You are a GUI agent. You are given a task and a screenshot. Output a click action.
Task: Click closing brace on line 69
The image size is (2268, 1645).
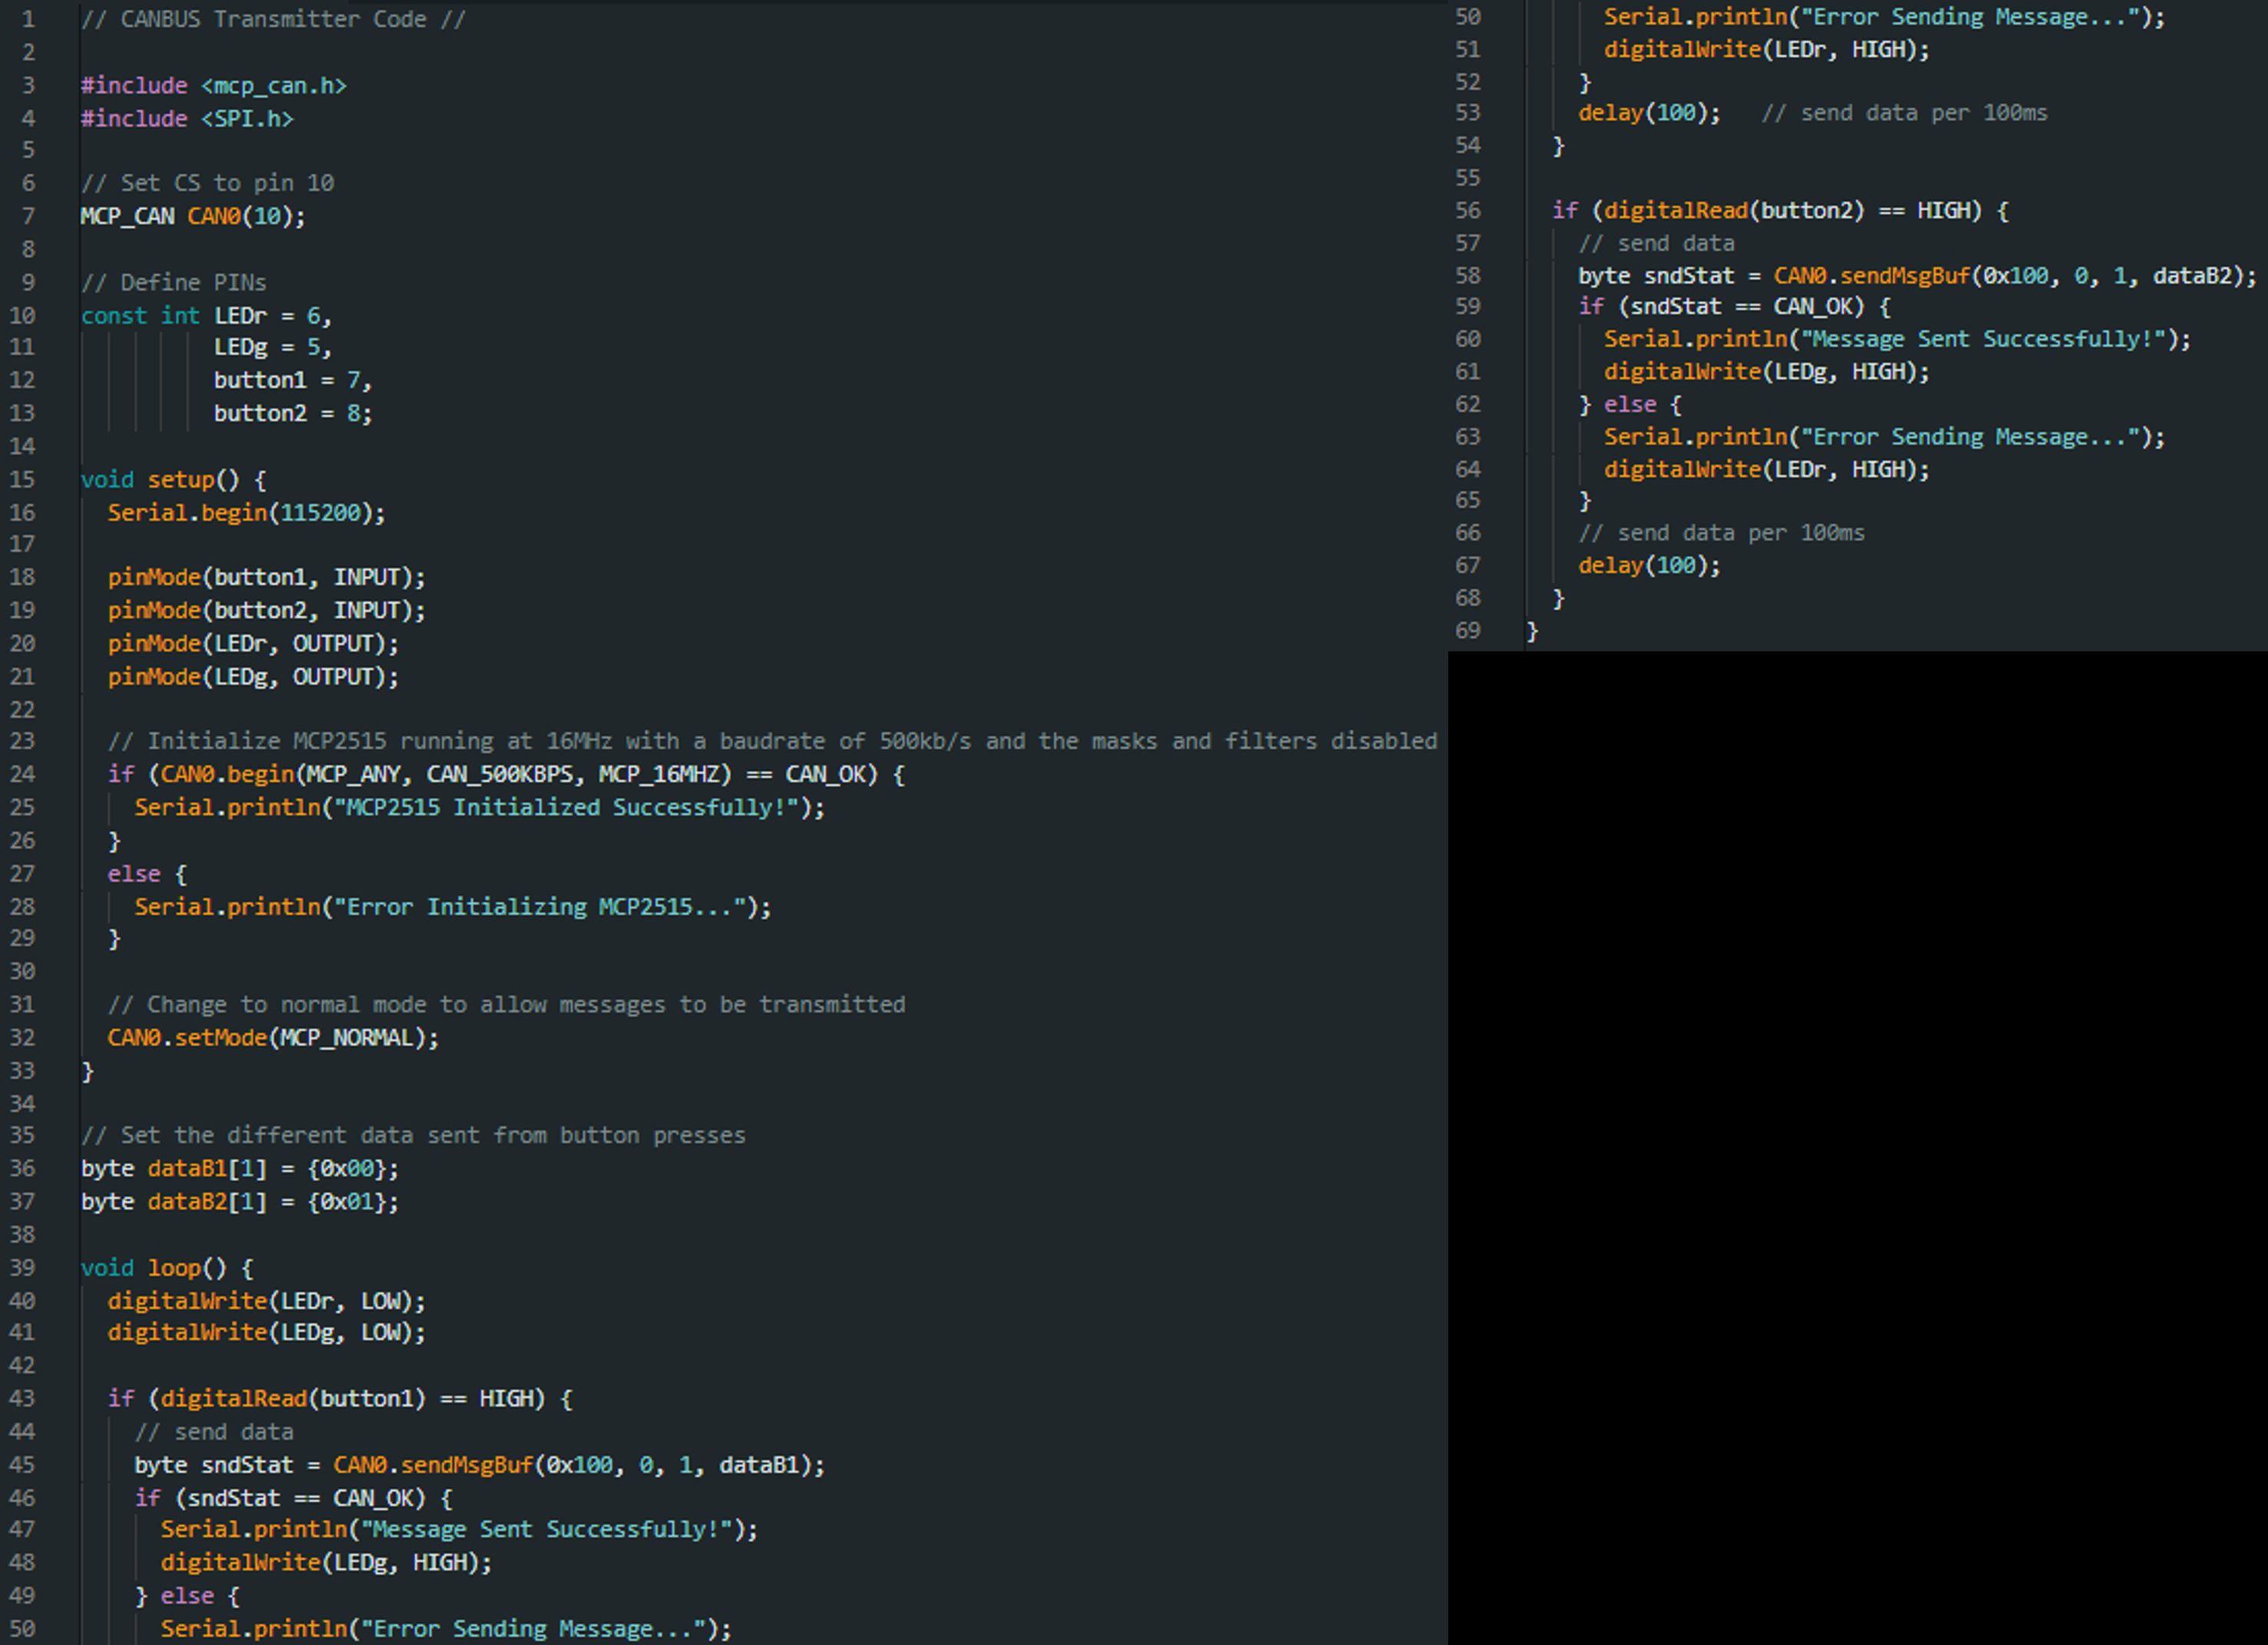point(1532,631)
